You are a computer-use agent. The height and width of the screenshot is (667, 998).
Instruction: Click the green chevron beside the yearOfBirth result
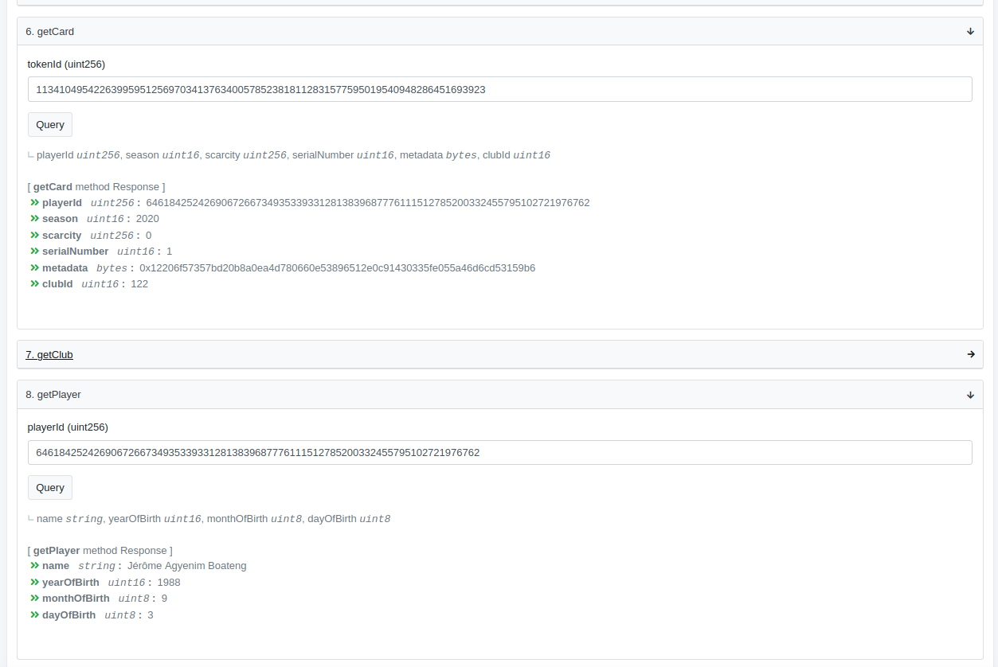(35, 583)
